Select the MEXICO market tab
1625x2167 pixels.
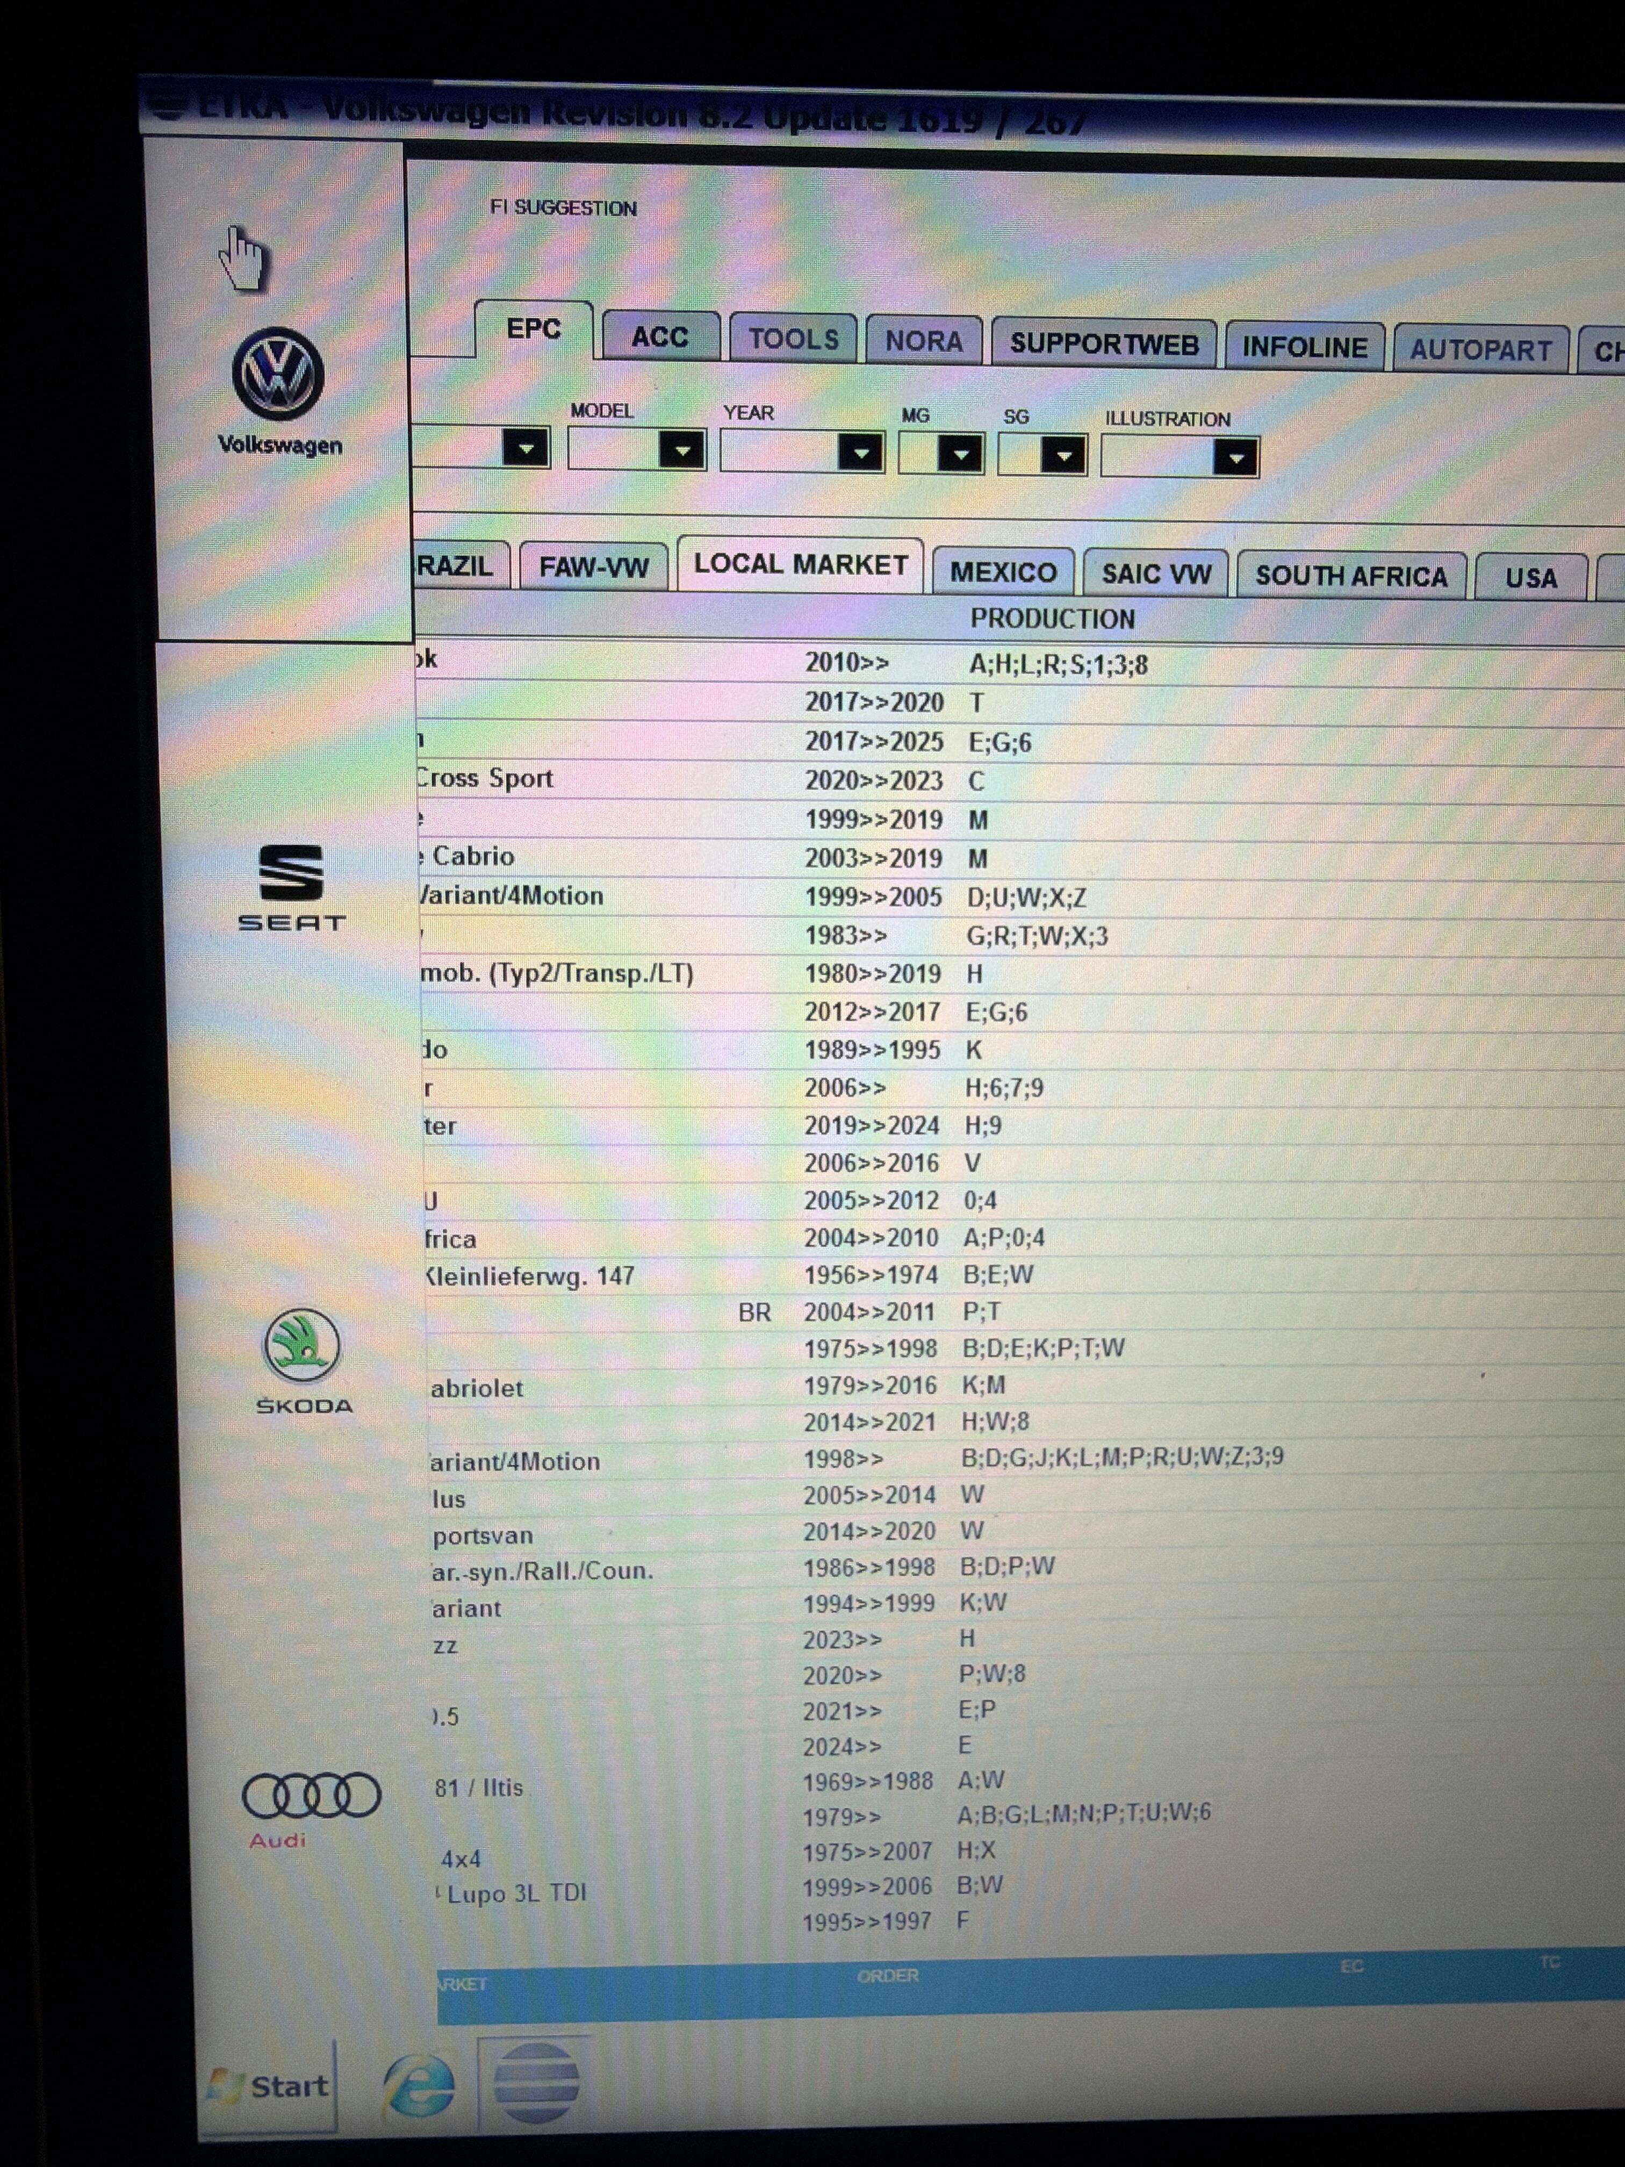click(x=1003, y=572)
